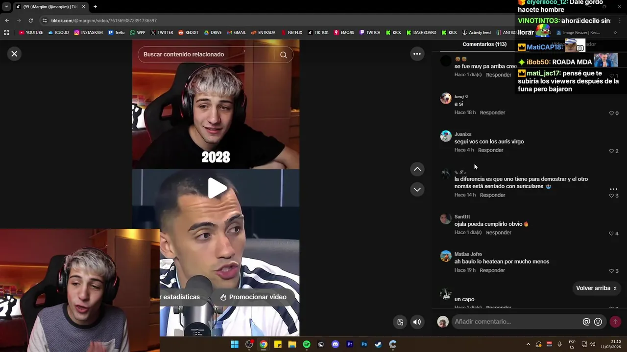The width and height of the screenshot is (627, 352).
Task: Select the Comentarios (113) tab
Action: point(484,44)
